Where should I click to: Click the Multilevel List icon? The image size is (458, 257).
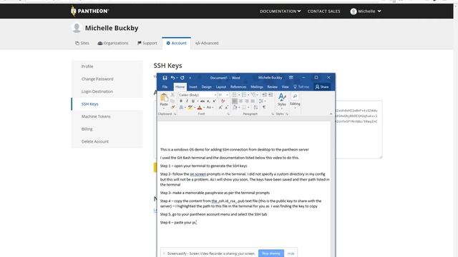pos(254,95)
